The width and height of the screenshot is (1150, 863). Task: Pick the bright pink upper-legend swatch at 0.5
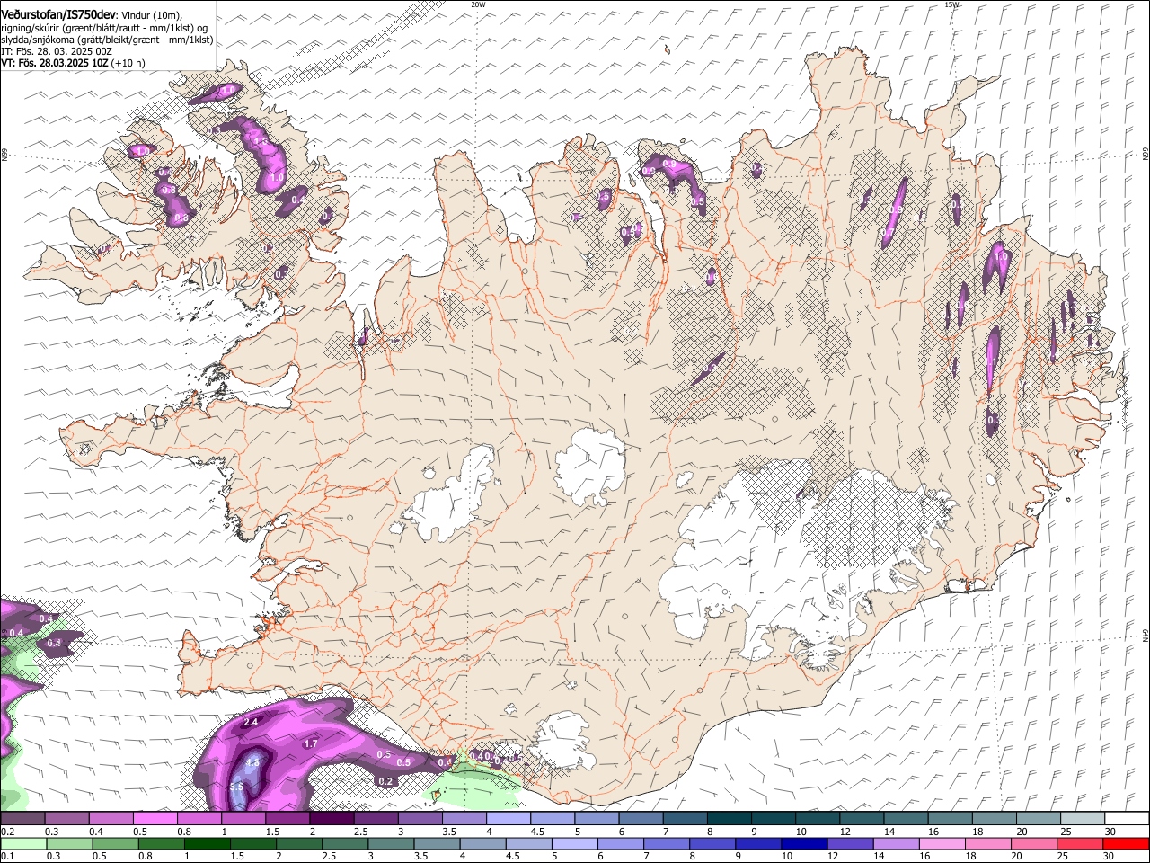tap(155, 819)
